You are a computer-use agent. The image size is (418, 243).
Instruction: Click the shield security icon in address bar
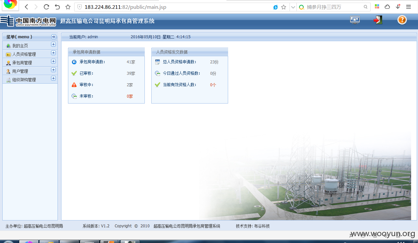click(79, 7)
